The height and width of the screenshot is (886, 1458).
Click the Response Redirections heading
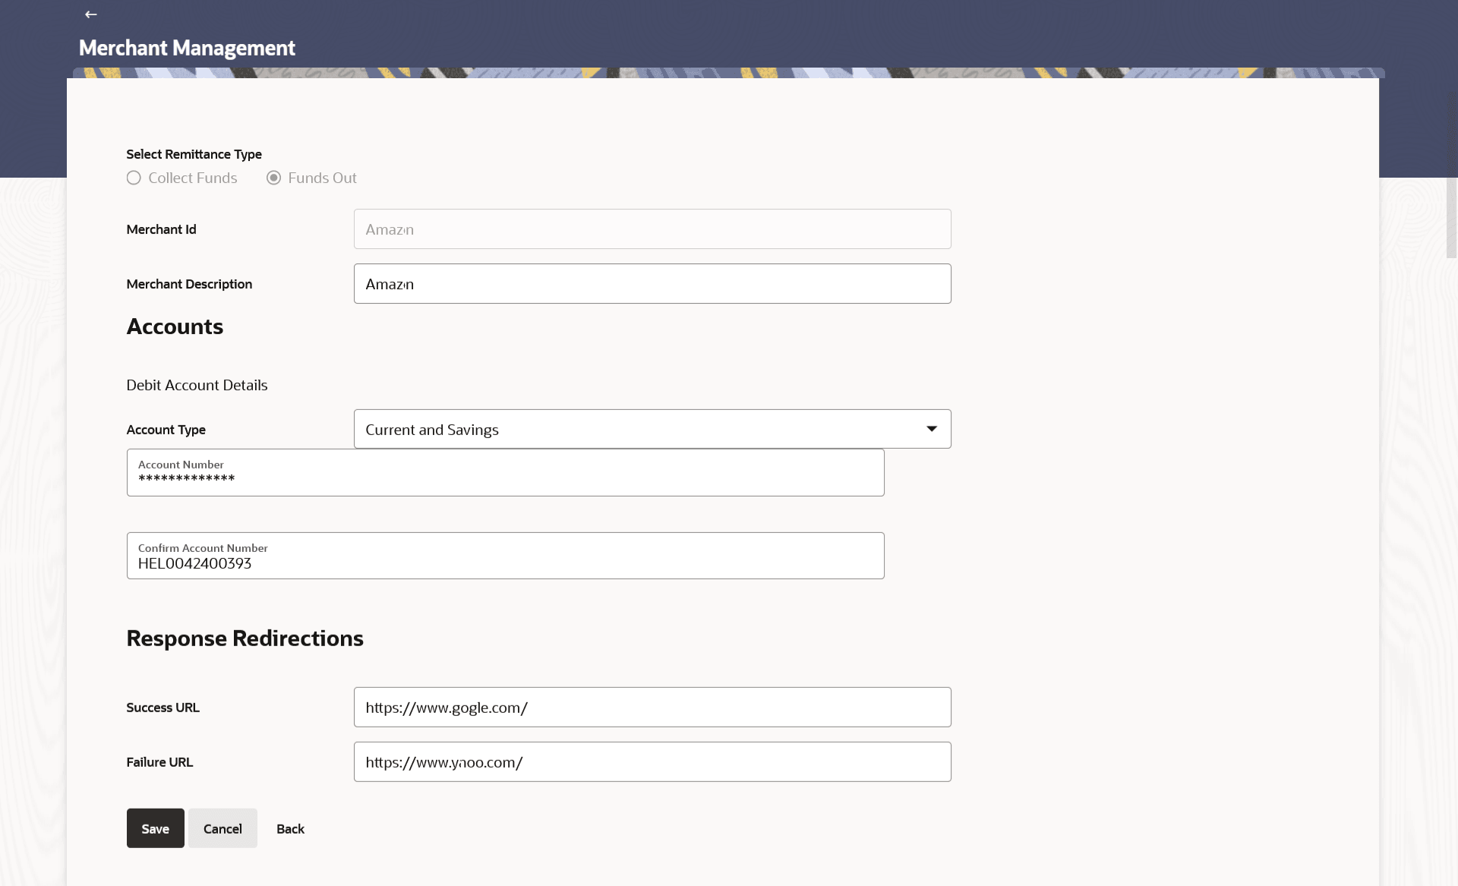[245, 638]
